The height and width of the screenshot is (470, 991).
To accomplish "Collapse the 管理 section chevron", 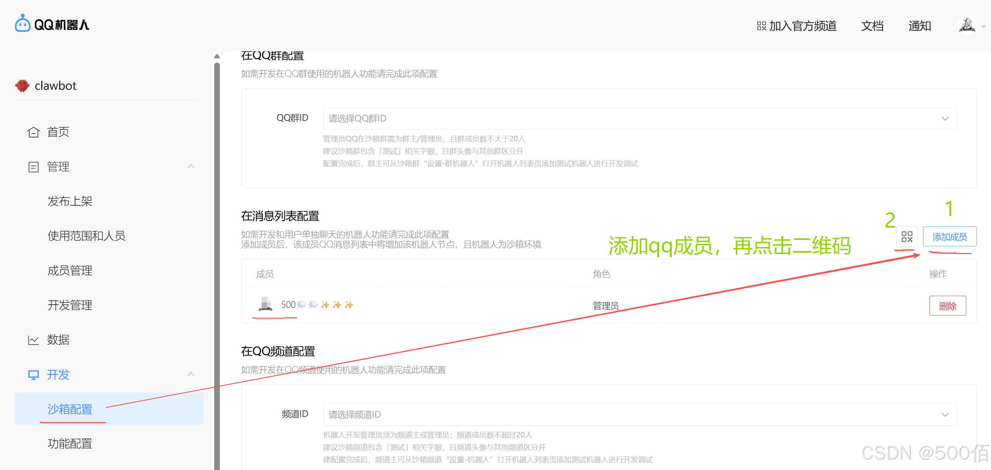I will click(x=191, y=166).
